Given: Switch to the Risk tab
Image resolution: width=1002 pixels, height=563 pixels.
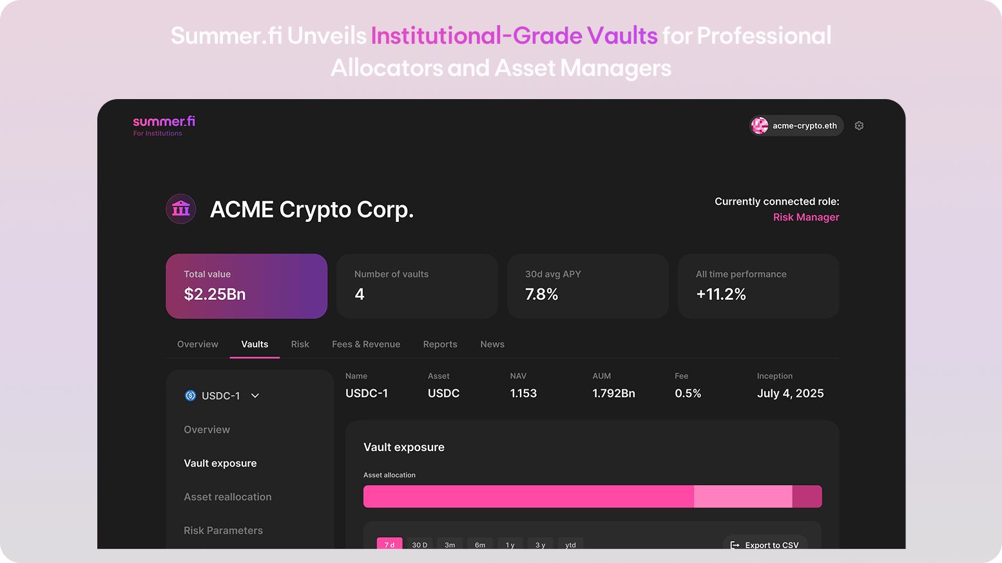Looking at the screenshot, I should point(300,344).
